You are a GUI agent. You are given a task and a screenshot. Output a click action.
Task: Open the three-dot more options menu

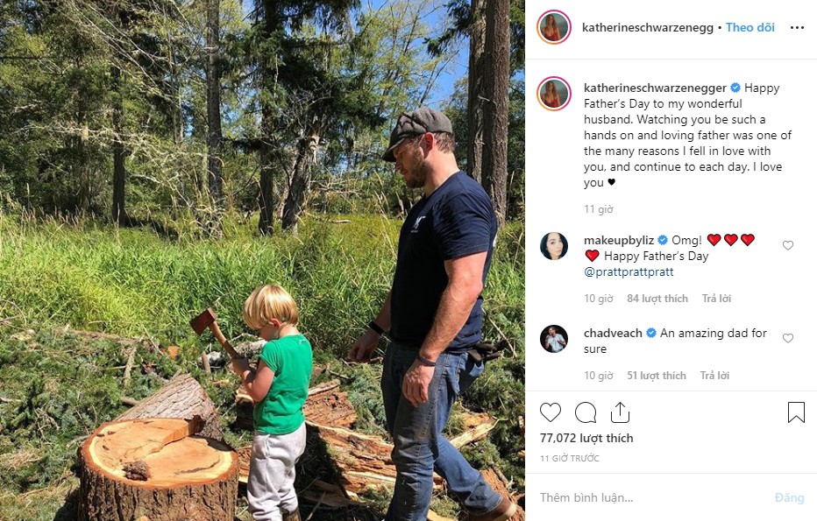pyautogui.click(x=796, y=28)
